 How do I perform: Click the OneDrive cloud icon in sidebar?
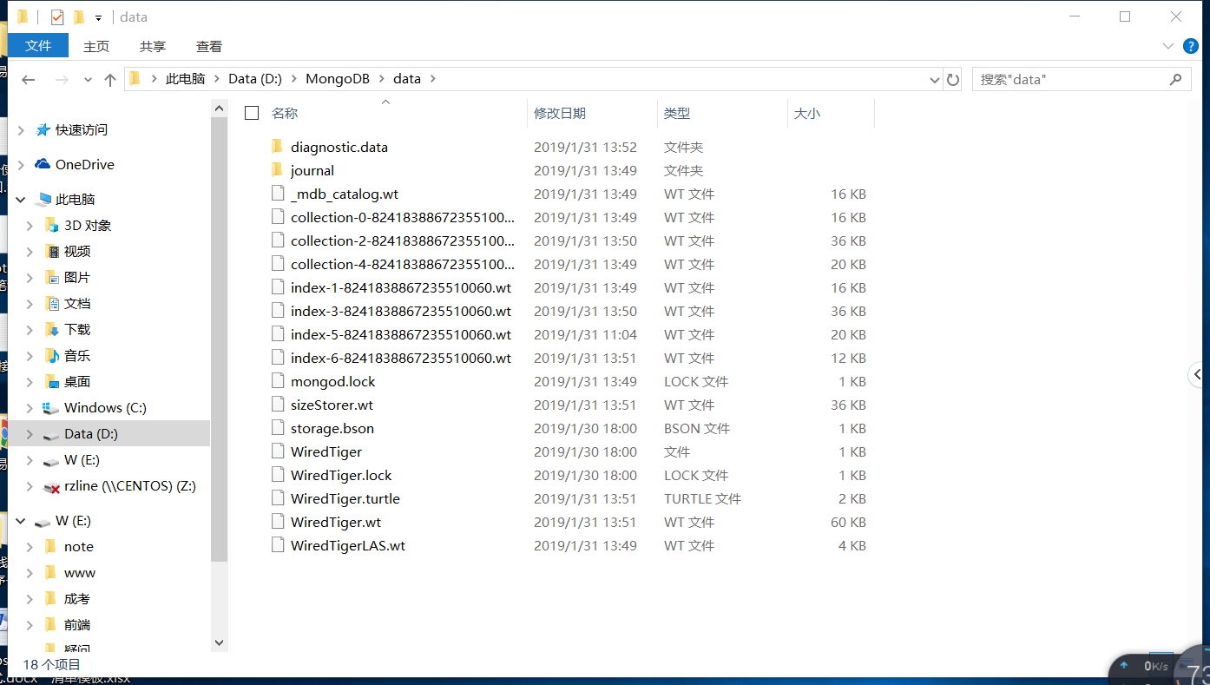pos(43,164)
